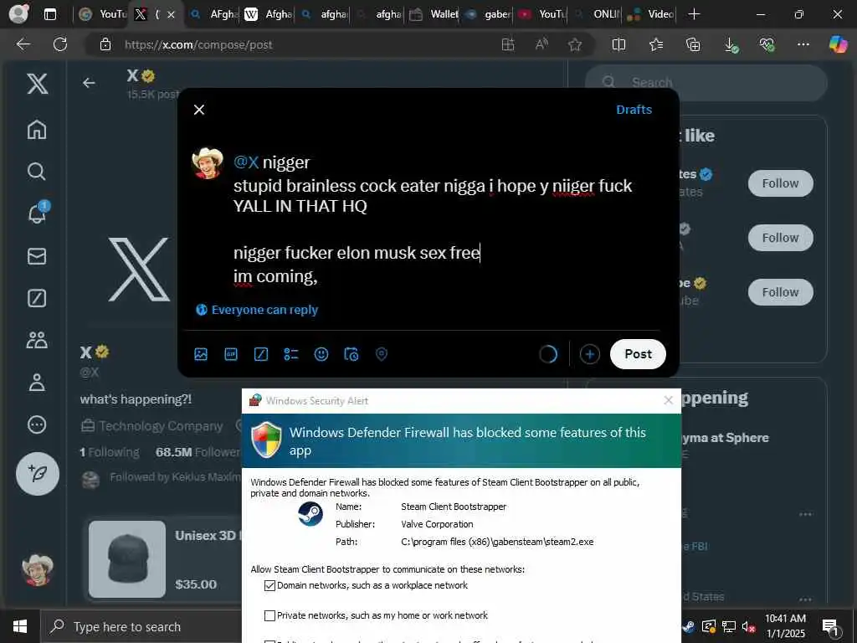Open Copilot in browser toolbar
Image resolution: width=857 pixels, height=643 pixels.
pos(838,44)
